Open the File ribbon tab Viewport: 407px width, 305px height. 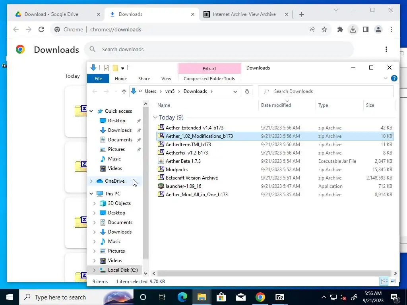click(x=98, y=79)
